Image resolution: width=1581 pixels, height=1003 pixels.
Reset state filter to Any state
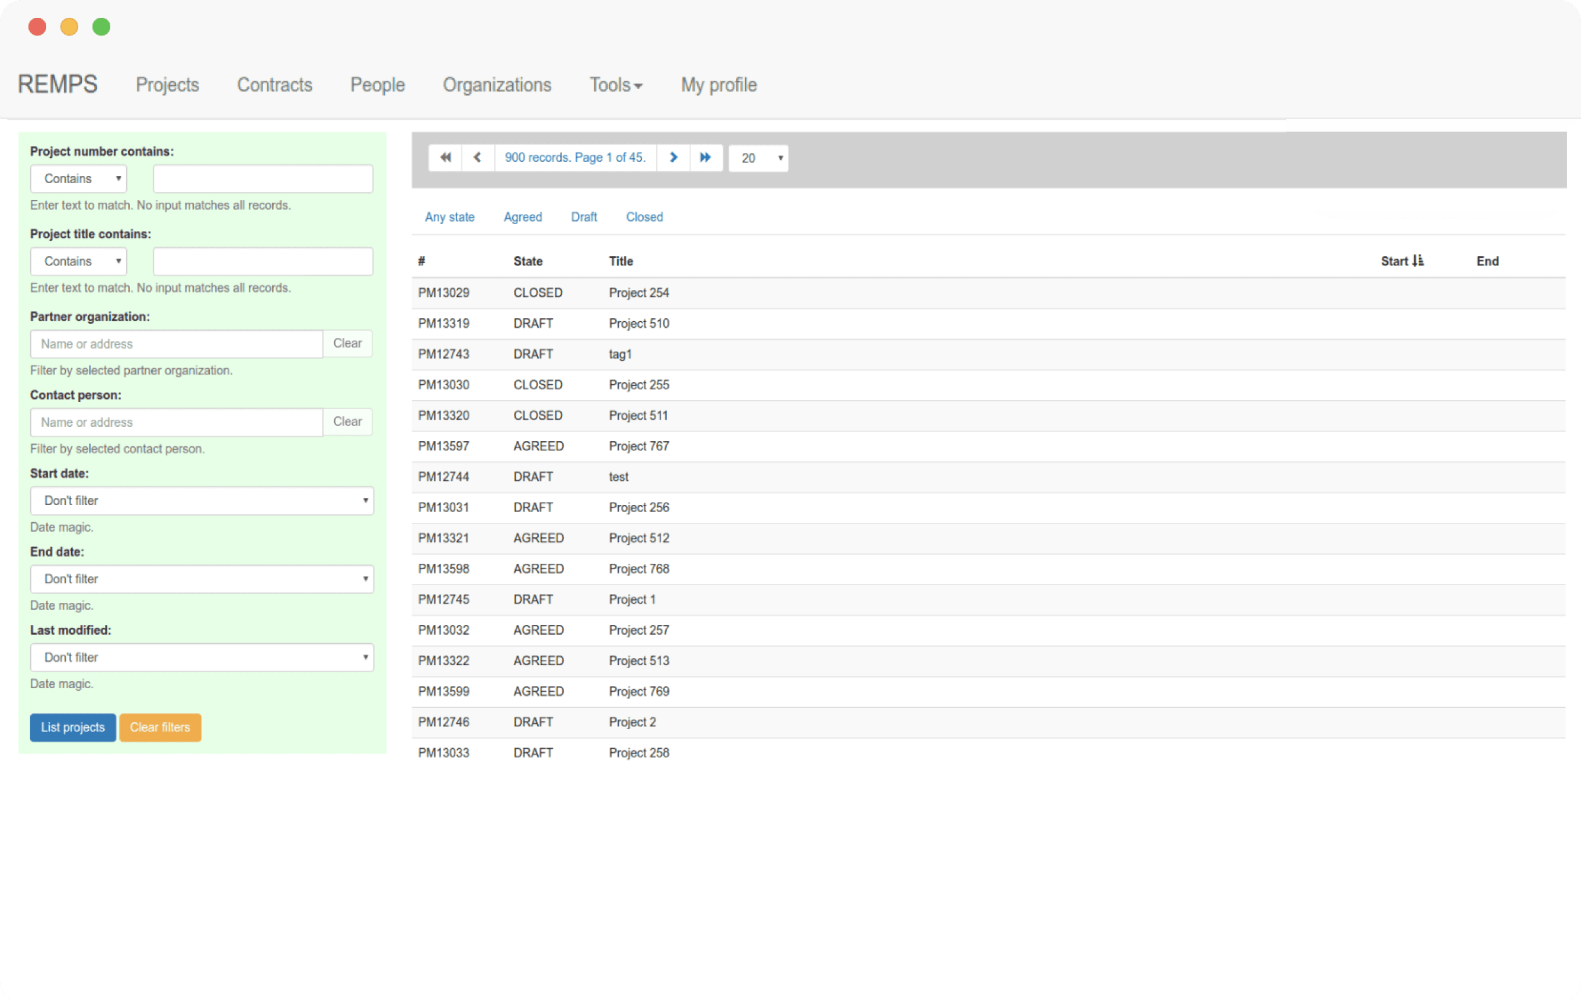(450, 216)
